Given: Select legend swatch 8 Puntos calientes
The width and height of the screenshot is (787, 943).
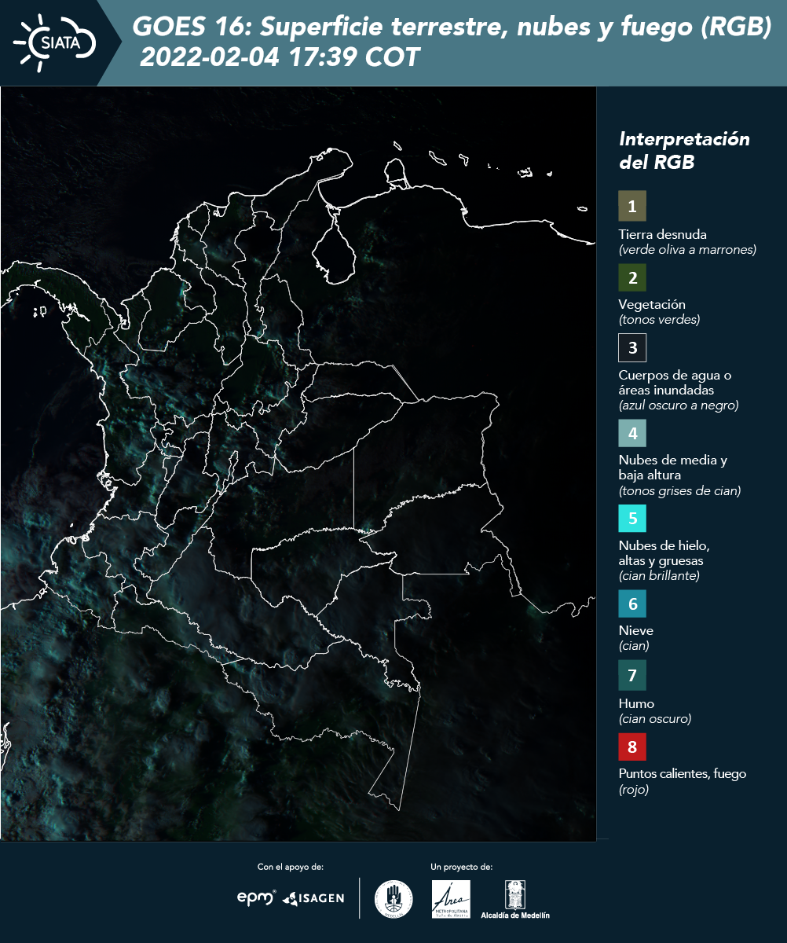Looking at the screenshot, I should click(x=632, y=746).
